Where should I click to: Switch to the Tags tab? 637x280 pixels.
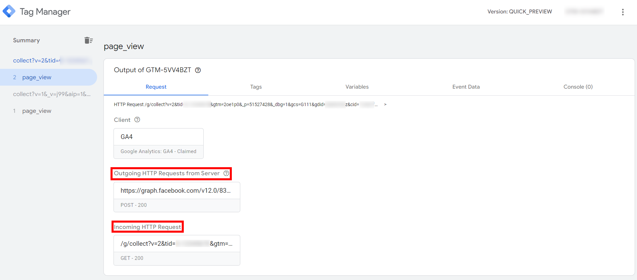coord(256,87)
